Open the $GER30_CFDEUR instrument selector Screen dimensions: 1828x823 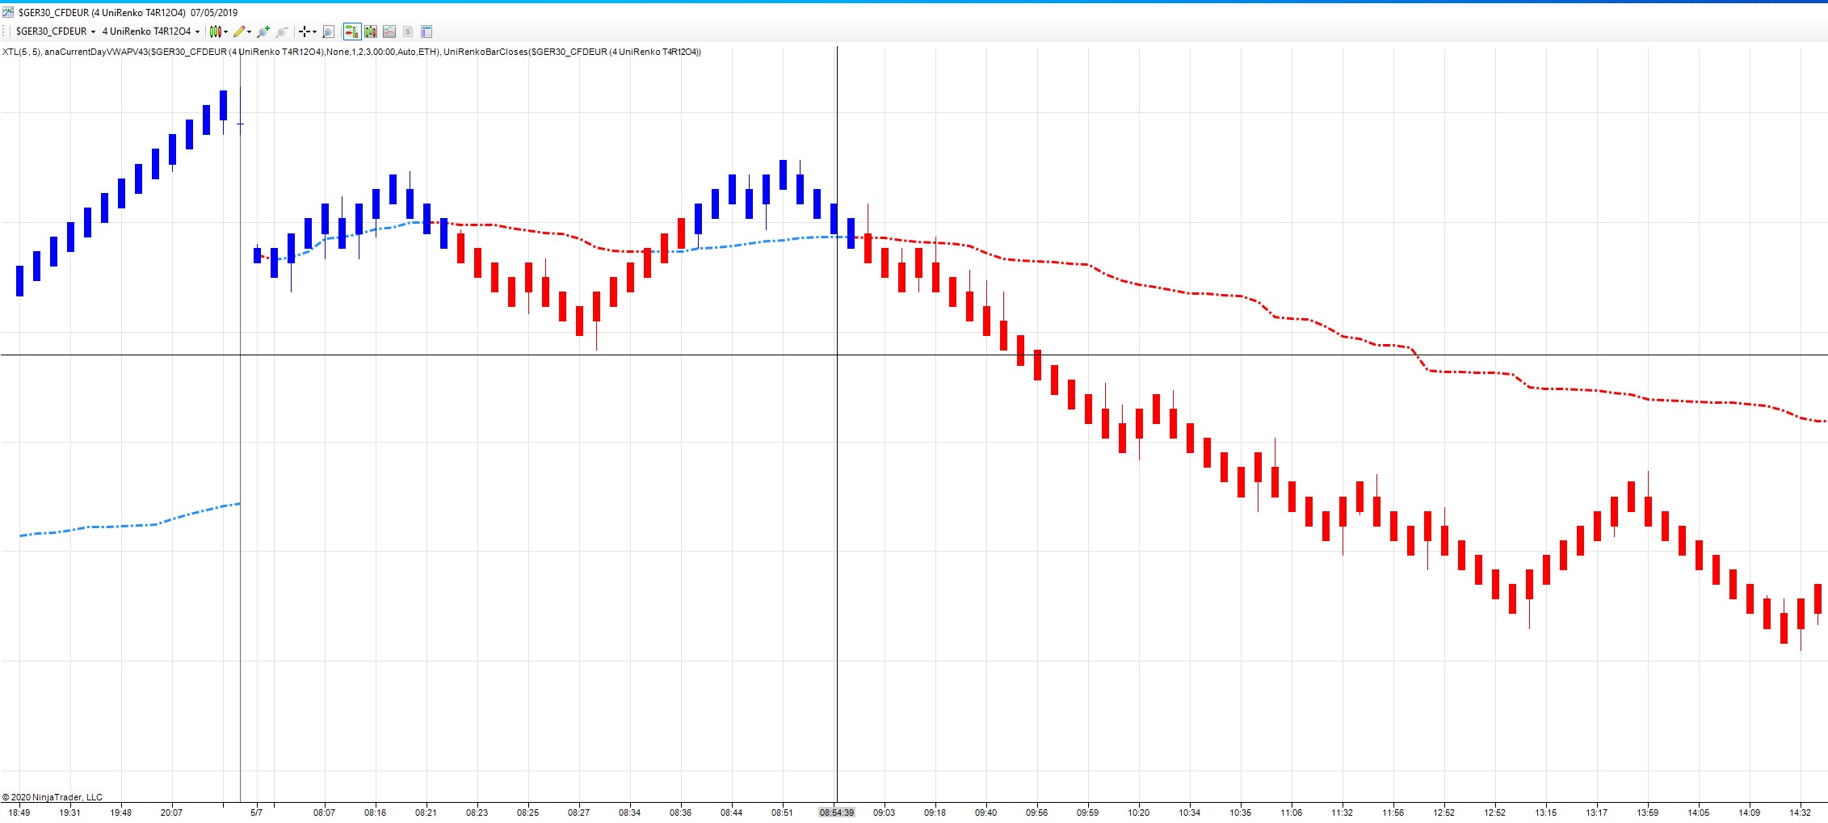[x=56, y=31]
